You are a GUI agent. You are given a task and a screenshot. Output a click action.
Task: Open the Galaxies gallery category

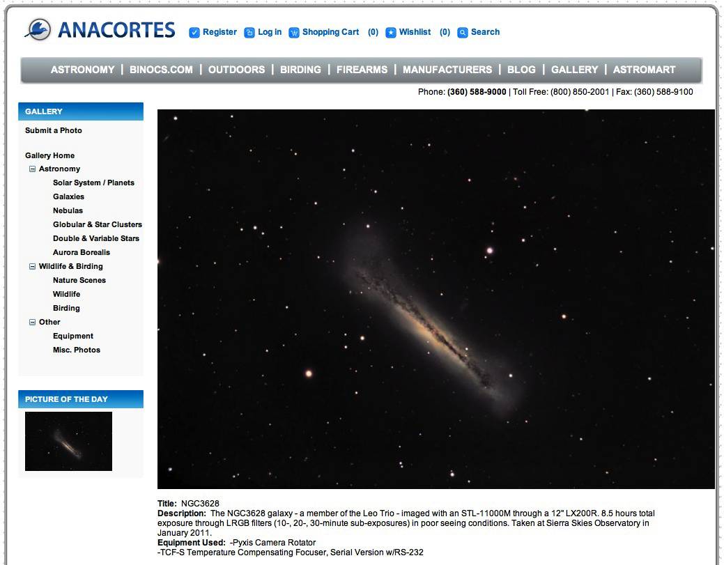click(x=68, y=196)
